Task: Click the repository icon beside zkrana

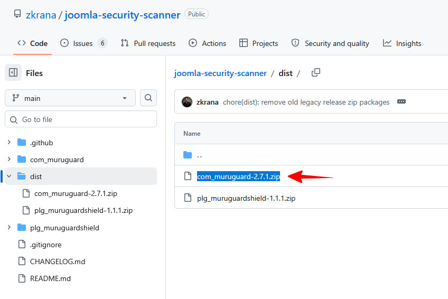Action: [x=17, y=14]
